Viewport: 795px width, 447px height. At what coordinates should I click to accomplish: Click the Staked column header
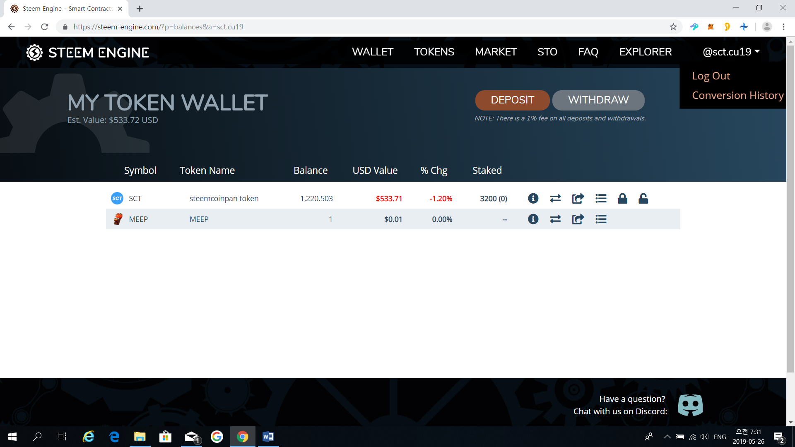487,170
